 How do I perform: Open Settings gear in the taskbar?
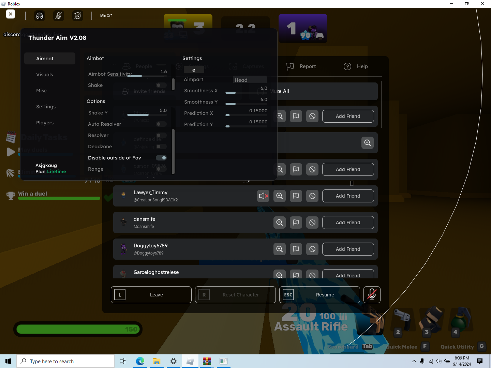[x=173, y=361]
